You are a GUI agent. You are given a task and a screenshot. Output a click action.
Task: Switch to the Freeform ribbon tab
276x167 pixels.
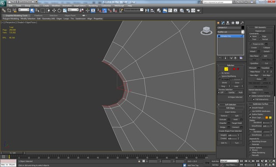(39, 15)
